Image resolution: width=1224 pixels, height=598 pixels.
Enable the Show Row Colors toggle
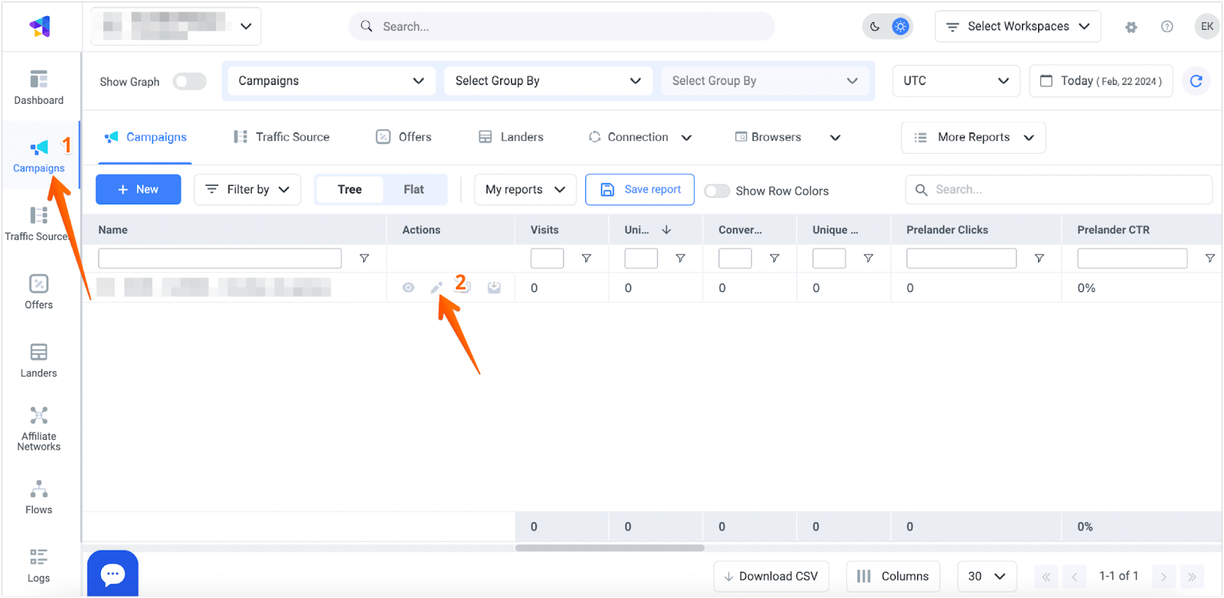point(717,191)
